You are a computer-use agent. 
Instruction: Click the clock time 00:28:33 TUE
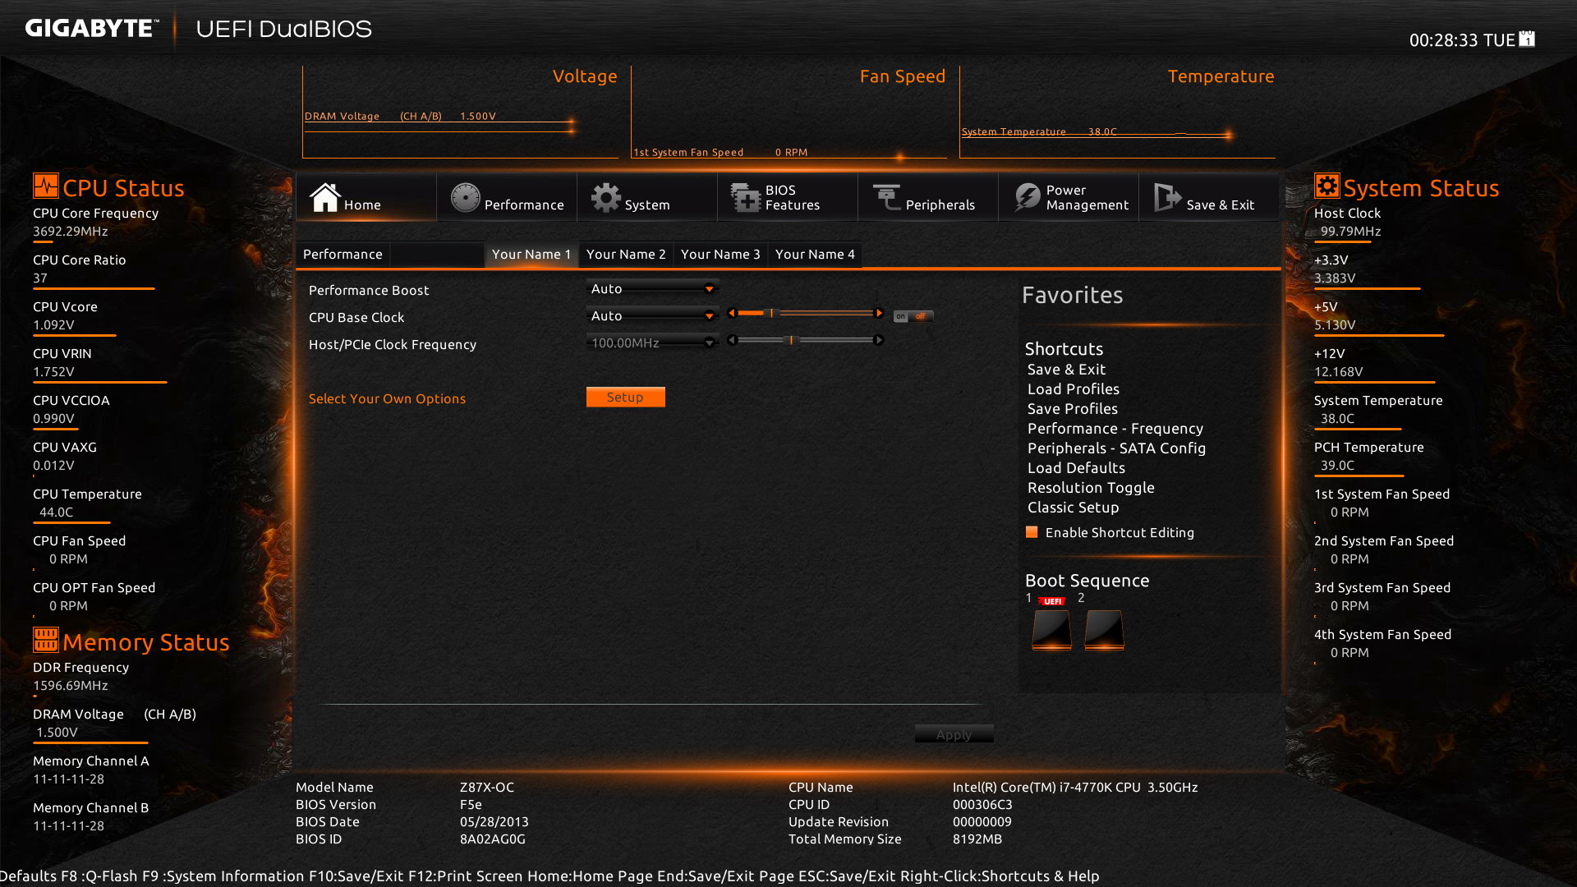(1462, 40)
